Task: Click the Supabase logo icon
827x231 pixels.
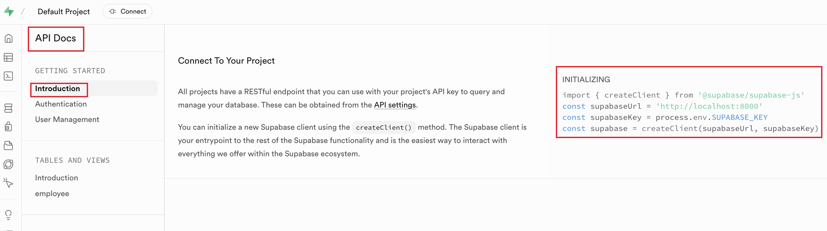Action: click(x=9, y=11)
